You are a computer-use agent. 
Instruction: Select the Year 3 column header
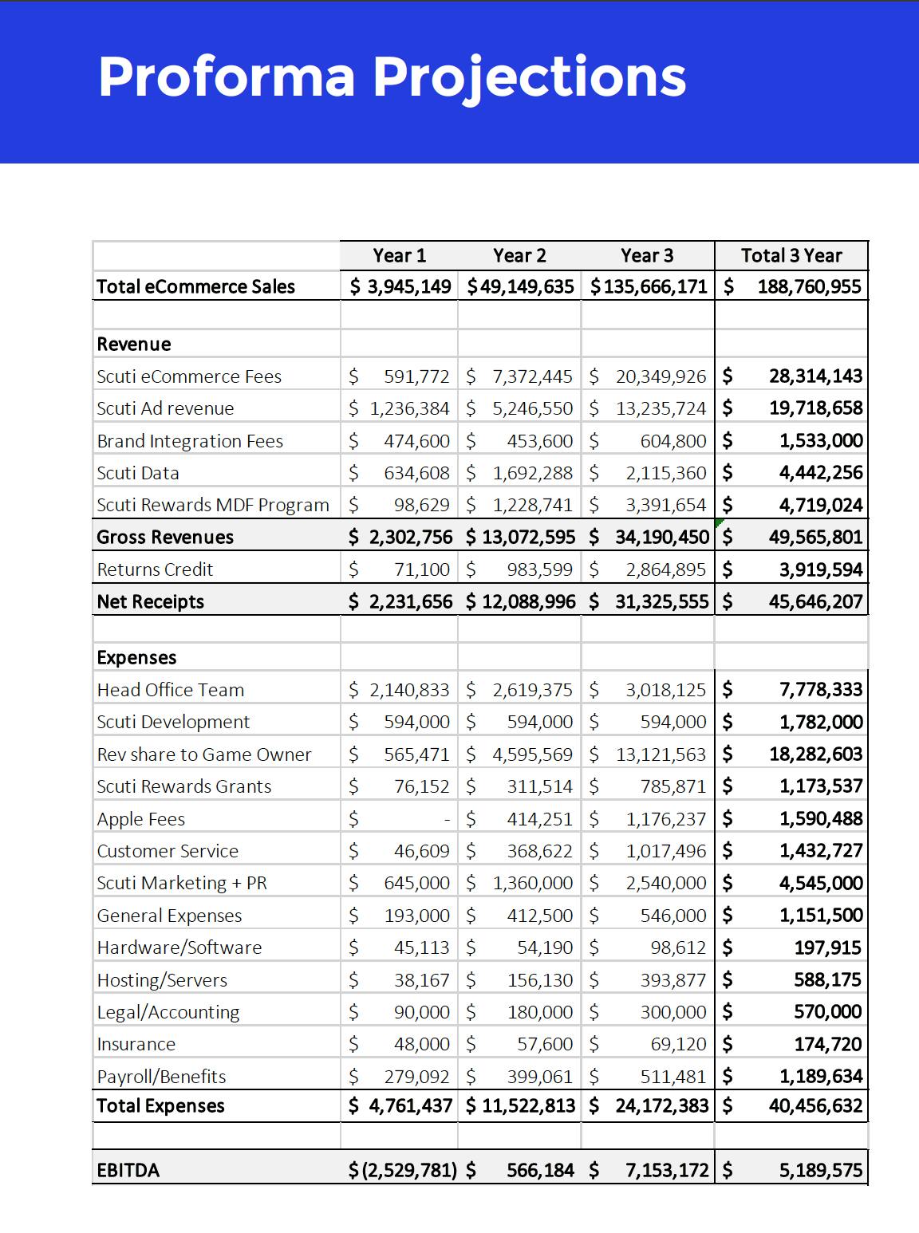click(647, 255)
